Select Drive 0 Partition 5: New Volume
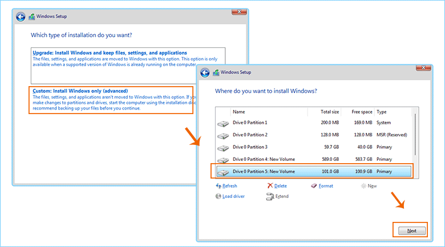 tap(314, 172)
